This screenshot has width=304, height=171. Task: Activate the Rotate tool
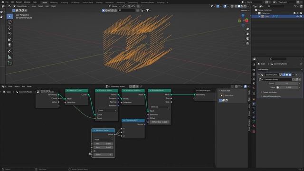coord(9,34)
